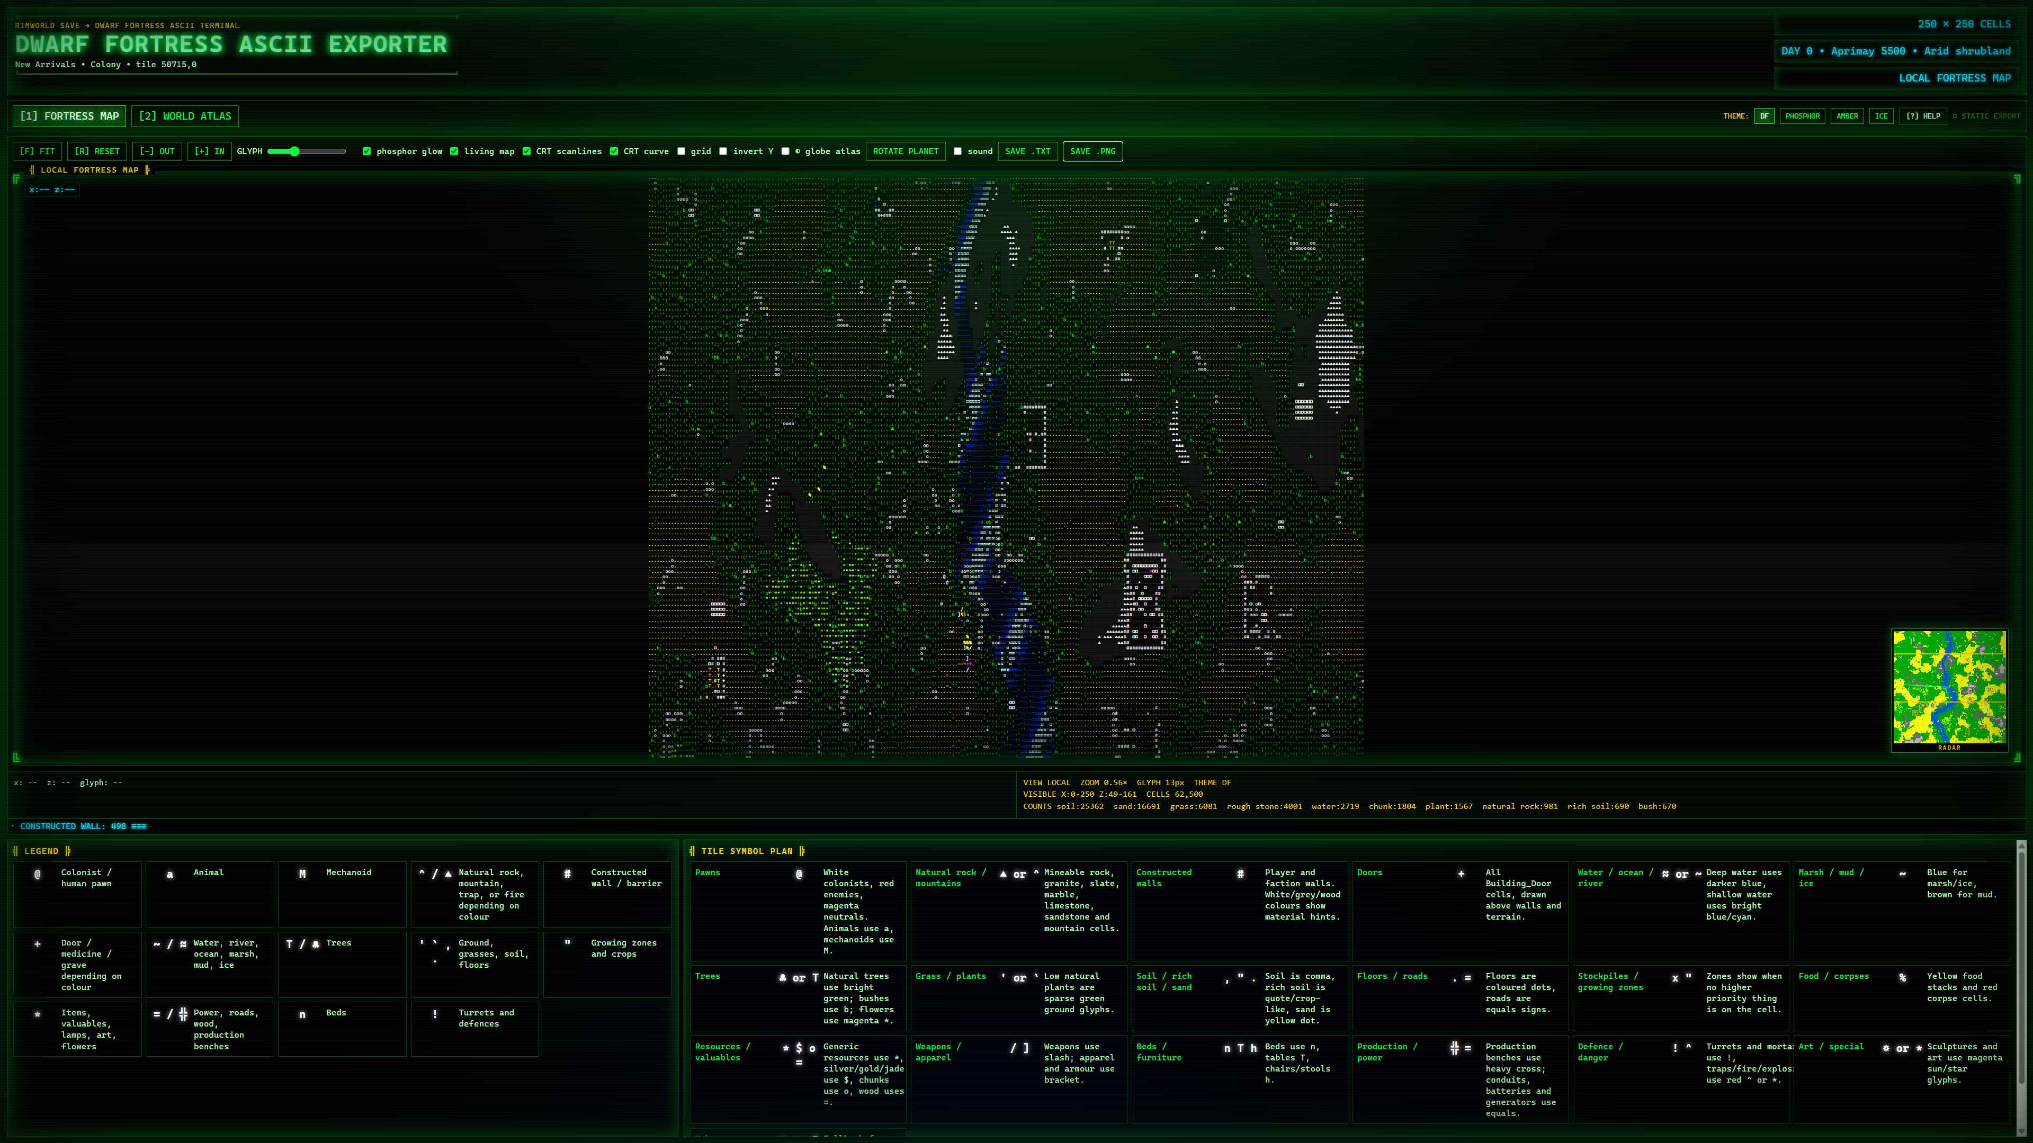The height and width of the screenshot is (1143, 2033).
Task: Click the 'Trees' entry in Tile Symbol Plan
Action: pyautogui.click(x=707, y=977)
